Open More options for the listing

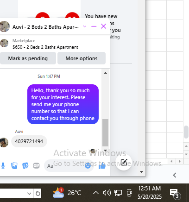pyautogui.click(x=82, y=58)
